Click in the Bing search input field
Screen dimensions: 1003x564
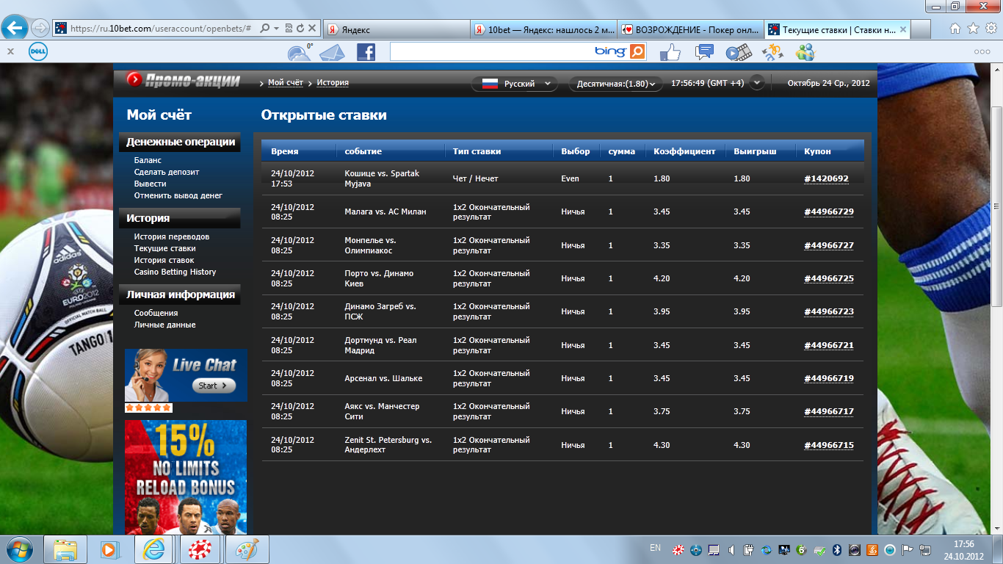pyautogui.click(x=492, y=51)
